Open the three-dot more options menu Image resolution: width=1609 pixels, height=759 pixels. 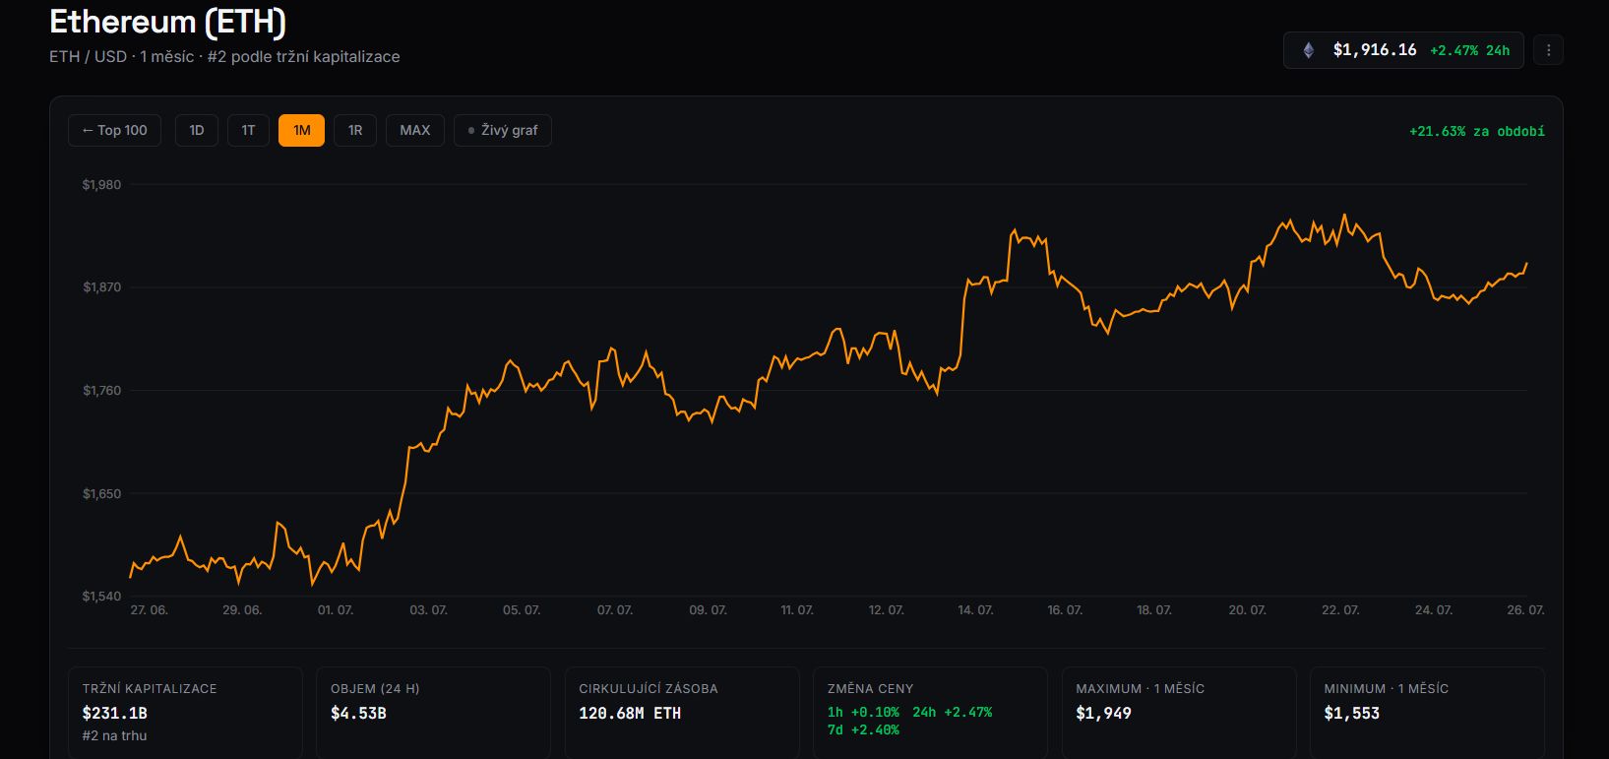(x=1548, y=50)
